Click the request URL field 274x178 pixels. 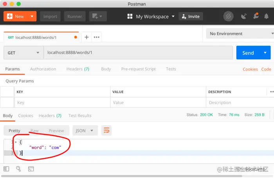point(138,52)
